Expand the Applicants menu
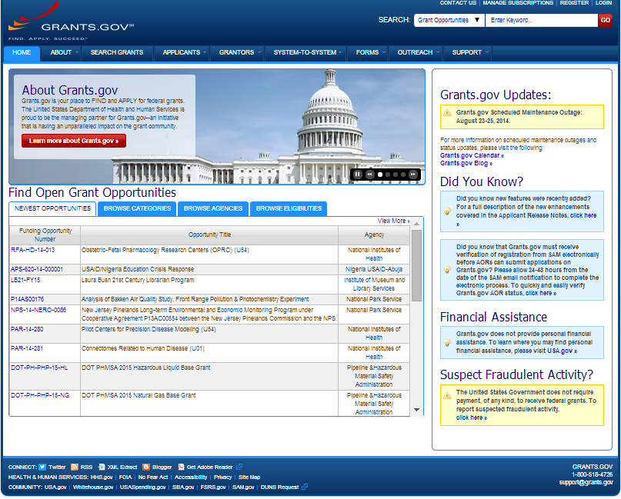This screenshot has height=499, width=621. coord(180,52)
